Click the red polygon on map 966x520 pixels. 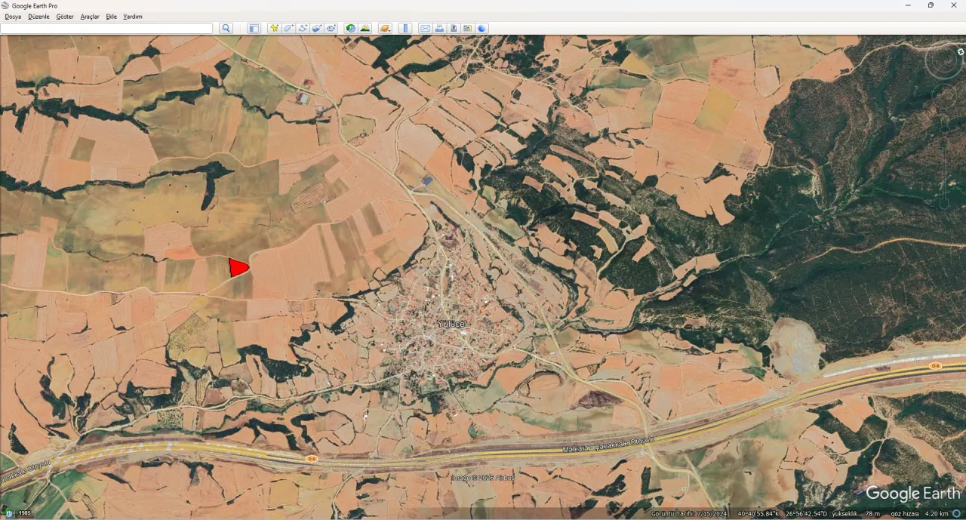[x=238, y=267]
